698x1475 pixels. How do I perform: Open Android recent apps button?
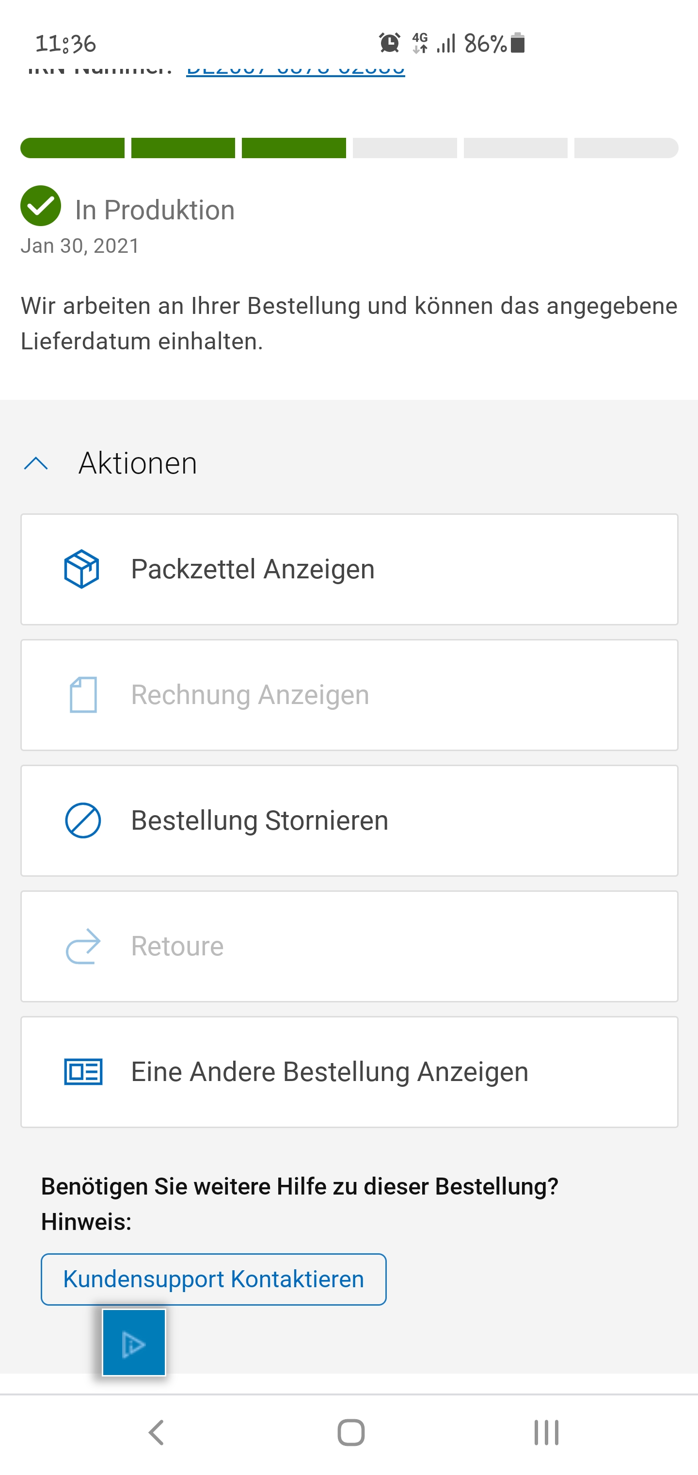(x=546, y=1433)
